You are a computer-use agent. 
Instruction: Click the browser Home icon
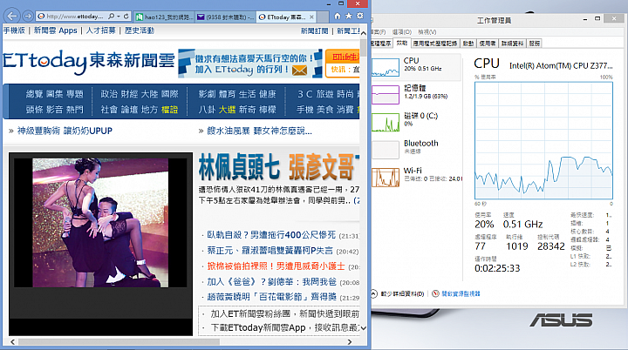pos(338,16)
